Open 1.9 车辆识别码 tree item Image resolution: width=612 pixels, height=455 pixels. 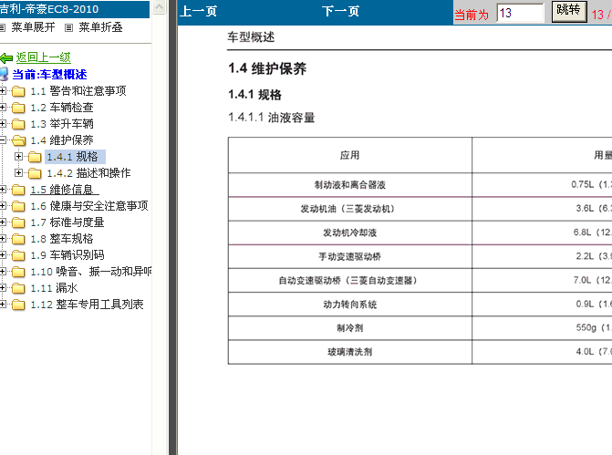pos(67,255)
